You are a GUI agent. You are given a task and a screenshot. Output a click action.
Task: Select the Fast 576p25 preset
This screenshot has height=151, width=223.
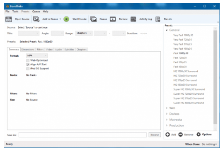click(x=180, y=62)
